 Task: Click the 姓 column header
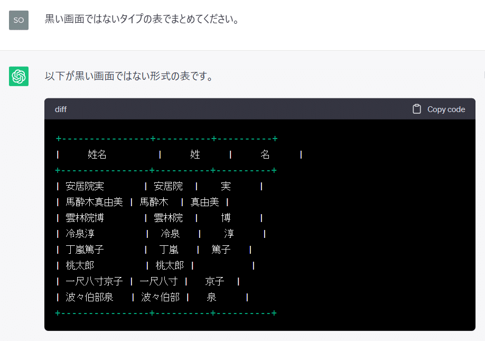tap(195, 154)
